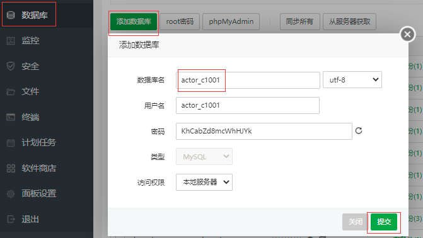Open the 监控 sidebar menu
The width and height of the screenshot is (423, 238).
(x=30, y=41)
